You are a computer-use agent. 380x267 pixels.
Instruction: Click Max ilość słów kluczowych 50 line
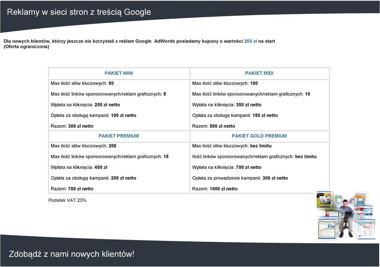(82, 83)
